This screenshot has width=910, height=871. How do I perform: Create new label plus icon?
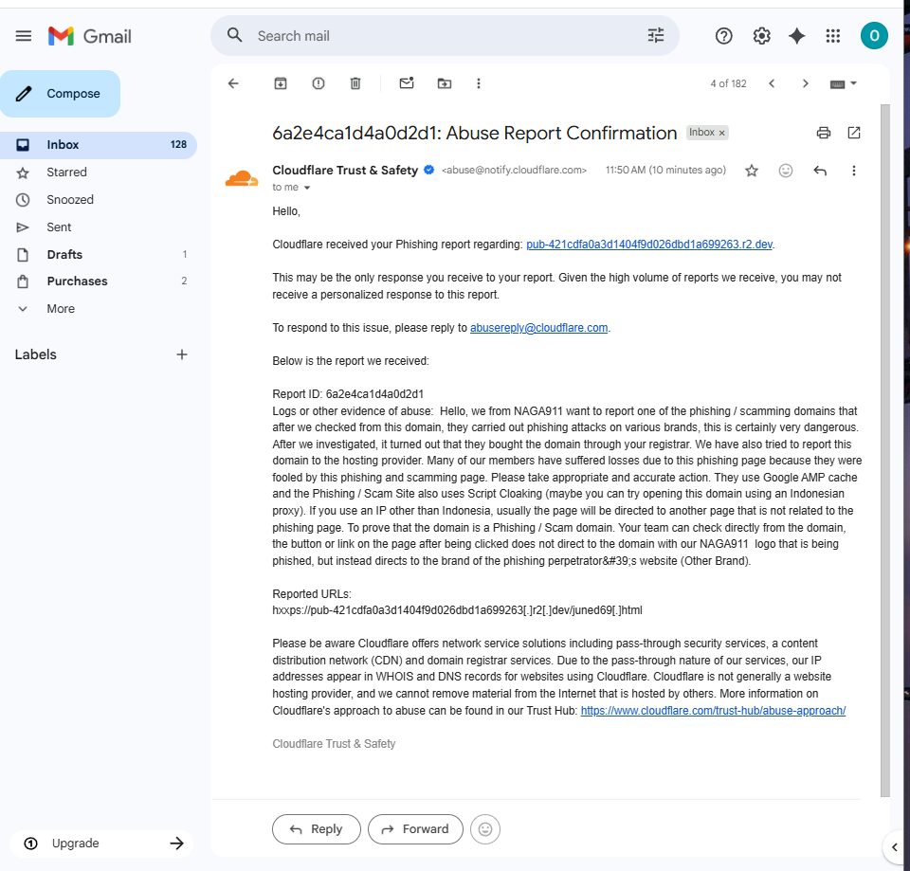(182, 354)
